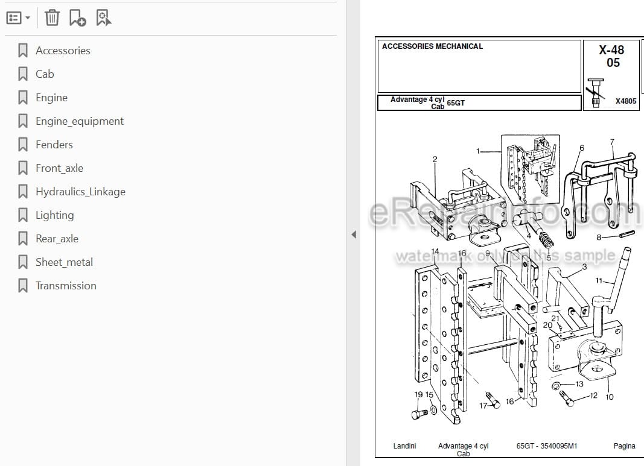
Task: Click the bookmark icon beside Hydraulics_Linkage
Action: point(23,192)
